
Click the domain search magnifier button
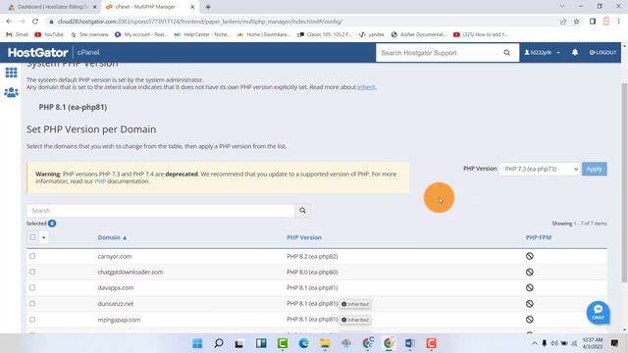pos(302,211)
